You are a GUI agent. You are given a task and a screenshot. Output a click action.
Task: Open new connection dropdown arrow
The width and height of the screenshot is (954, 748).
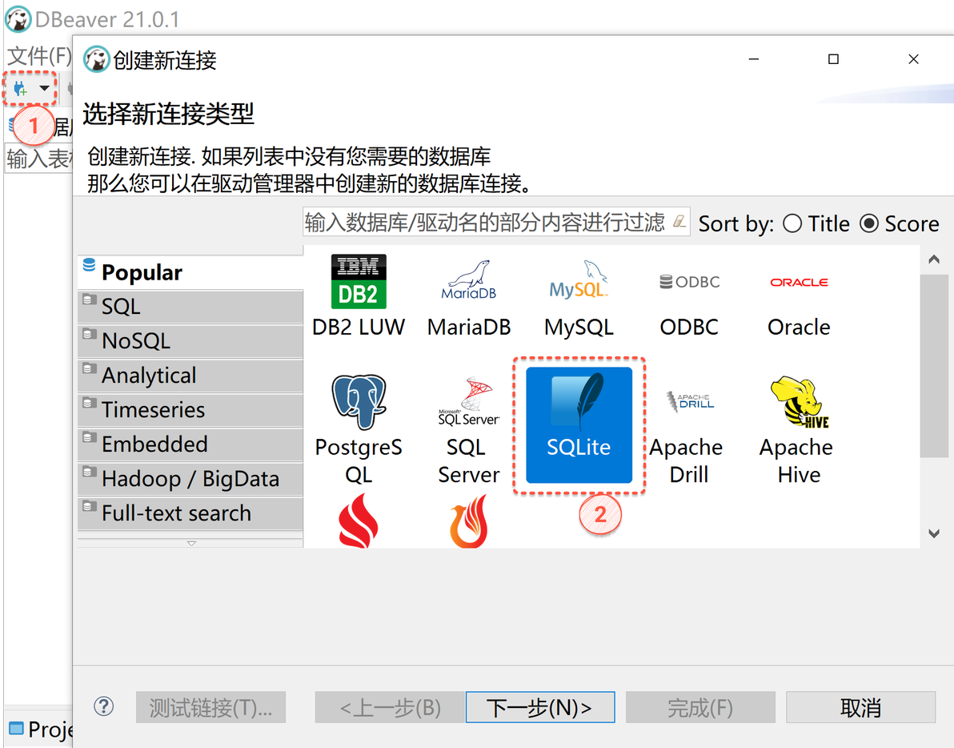(x=44, y=88)
